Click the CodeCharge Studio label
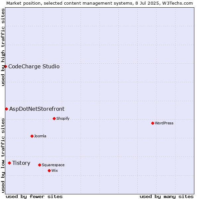The width and height of the screenshot is (199, 199). pyautogui.click(x=34, y=67)
